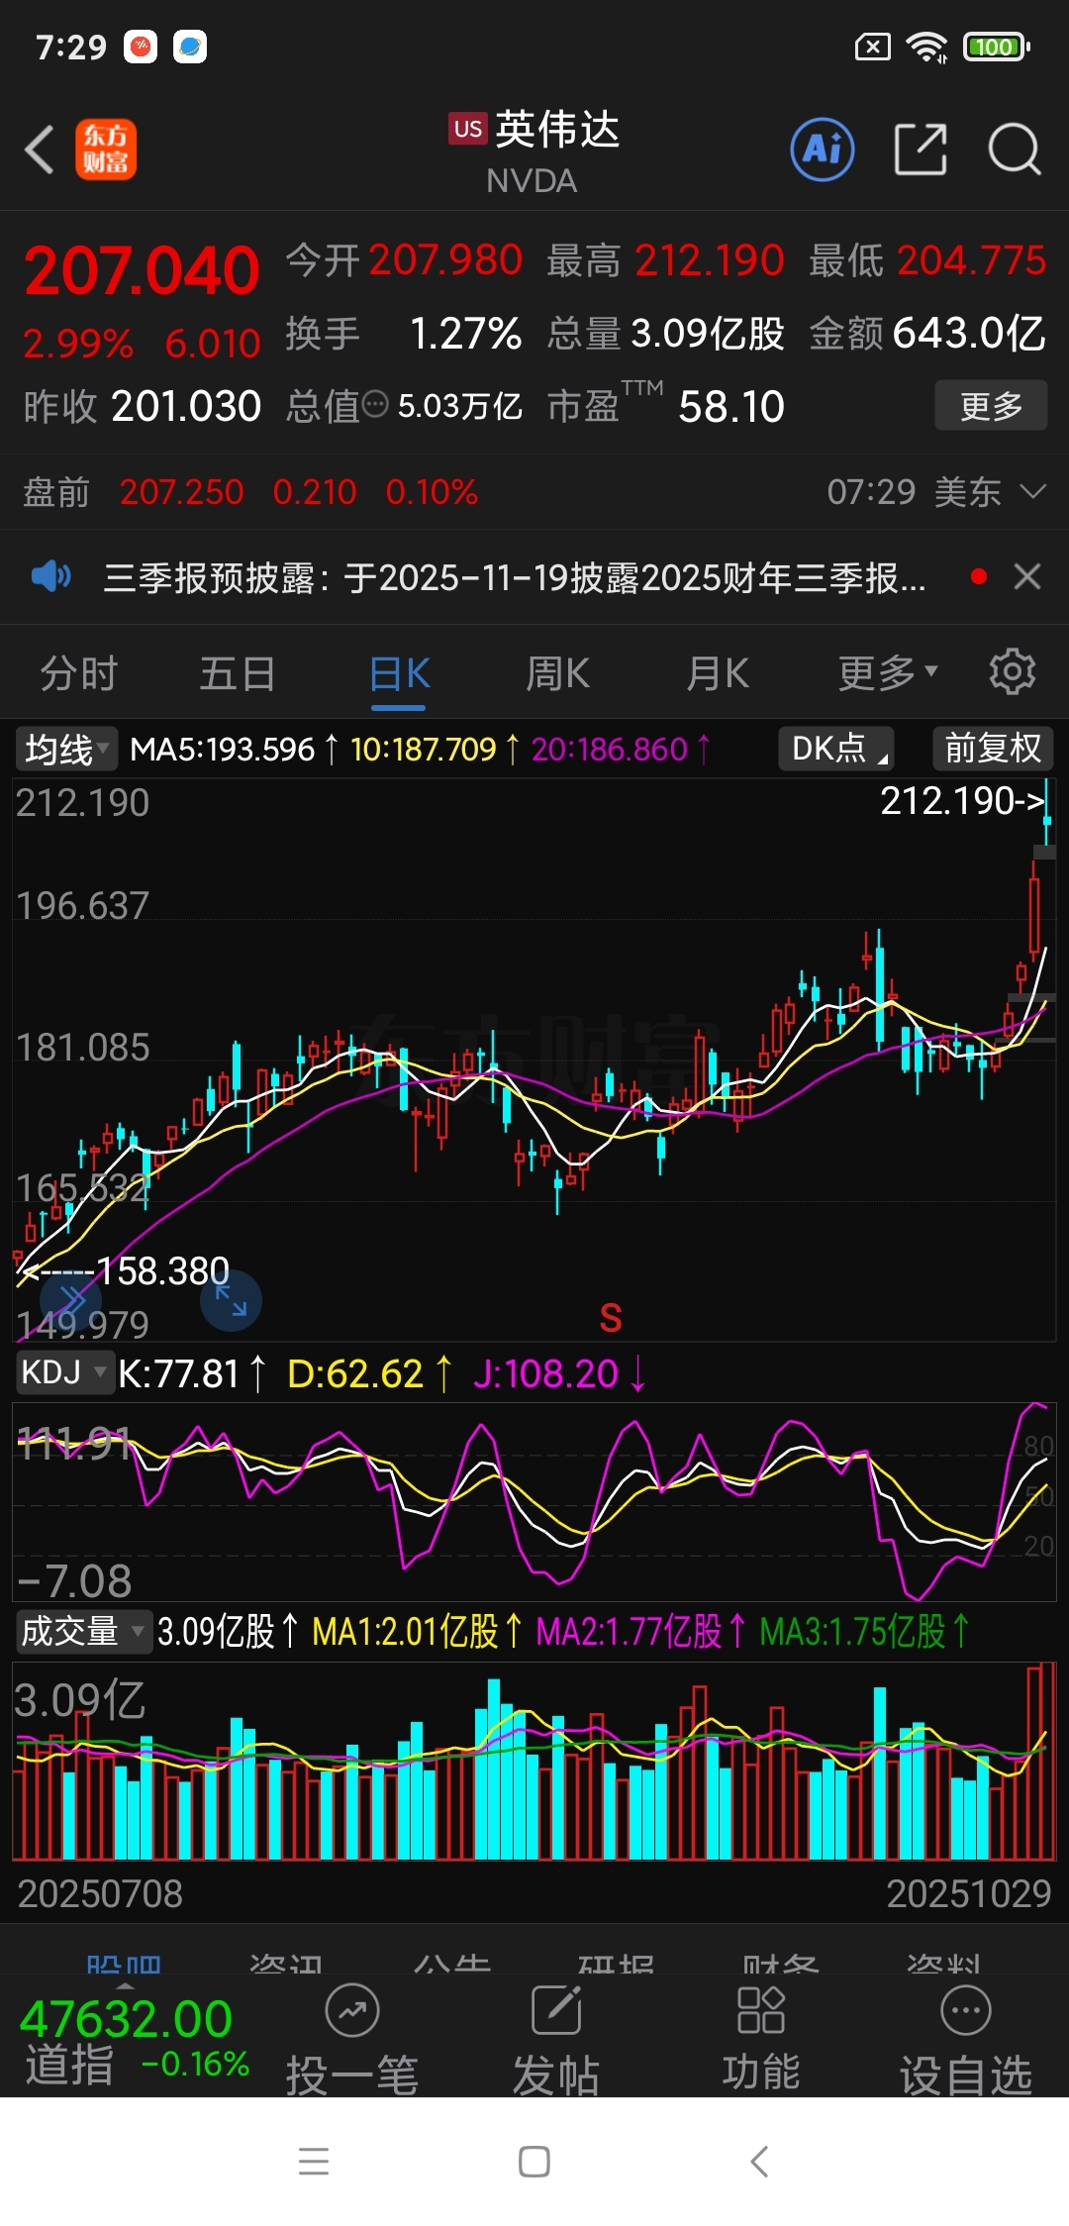Tap the 昨收 201.030 value

point(143,406)
